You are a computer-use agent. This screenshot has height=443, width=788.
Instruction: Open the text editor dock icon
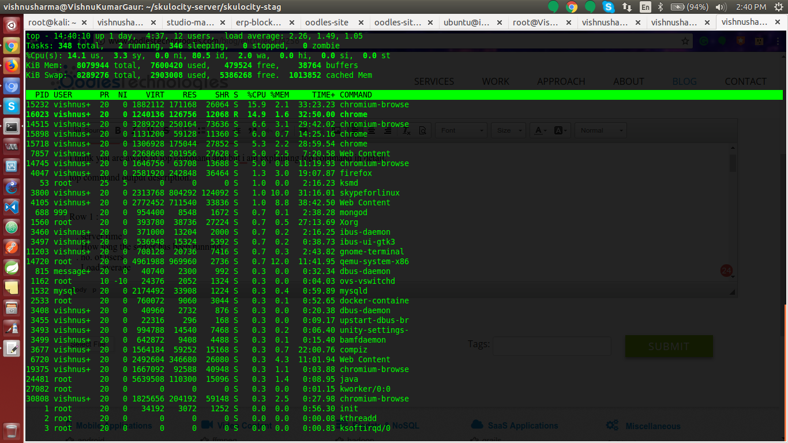point(12,348)
